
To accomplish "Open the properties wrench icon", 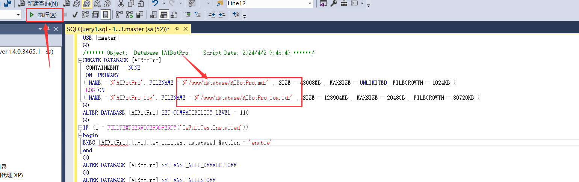I will click(x=333, y=4).
